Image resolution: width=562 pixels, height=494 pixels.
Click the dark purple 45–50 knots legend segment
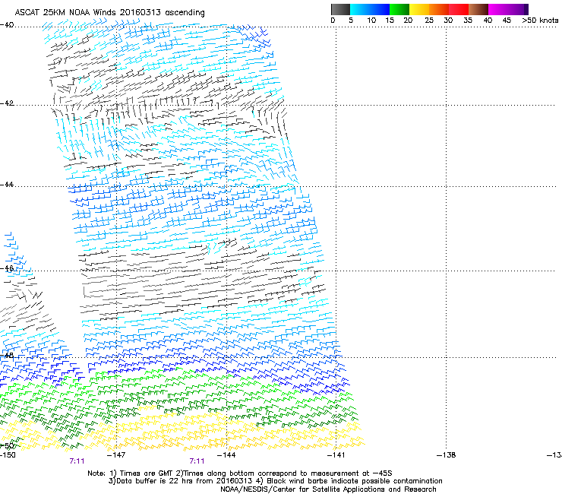[518, 9]
